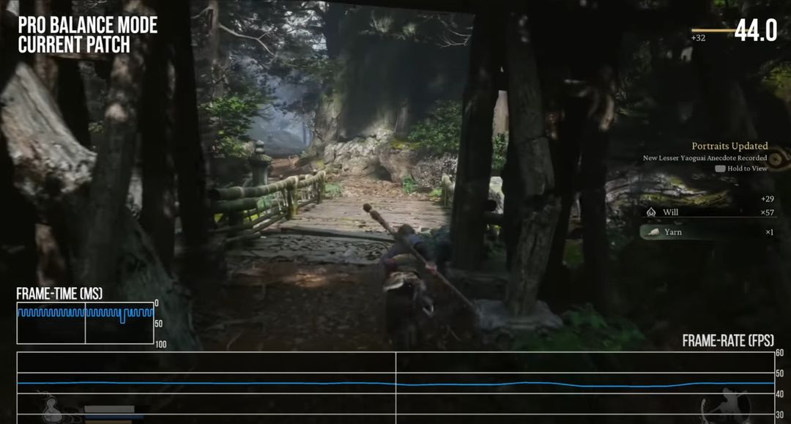Click the character stance silhouette icon

click(726, 406)
